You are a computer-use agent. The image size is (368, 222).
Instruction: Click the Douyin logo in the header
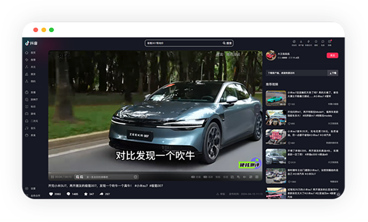[31, 43]
